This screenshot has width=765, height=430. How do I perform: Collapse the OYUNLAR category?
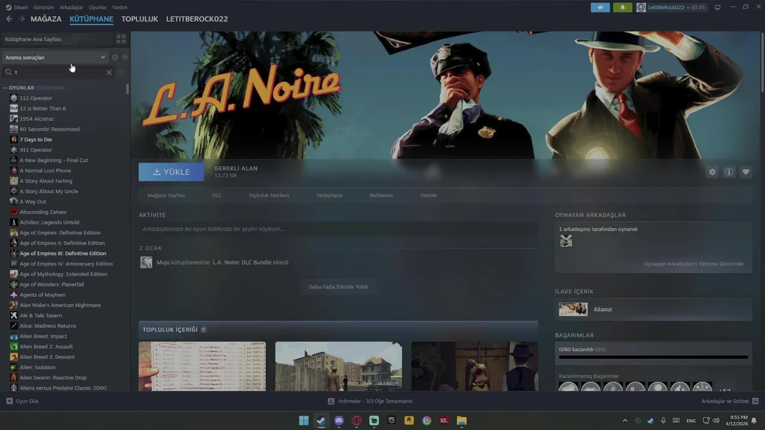(x=5, y=88)
